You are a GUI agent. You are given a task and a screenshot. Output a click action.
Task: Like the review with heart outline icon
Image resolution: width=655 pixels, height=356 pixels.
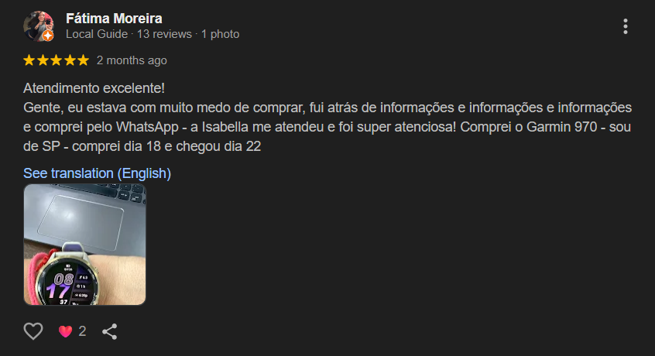33,331
